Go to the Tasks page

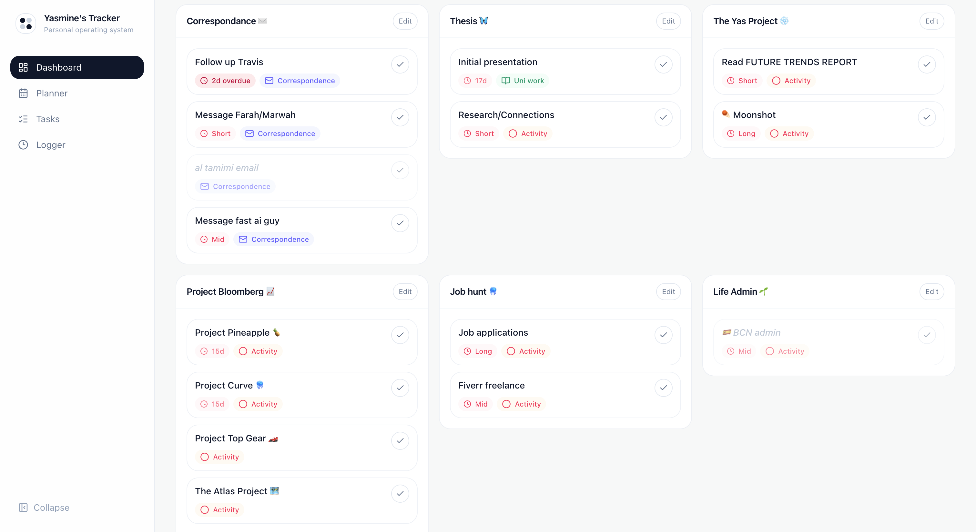[77, 119]
